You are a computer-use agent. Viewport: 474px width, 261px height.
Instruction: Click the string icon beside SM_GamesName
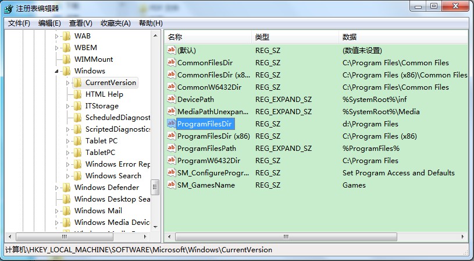[x=172, y=185]
